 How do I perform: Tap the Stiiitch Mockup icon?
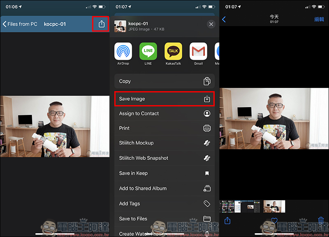pos(207,143)
